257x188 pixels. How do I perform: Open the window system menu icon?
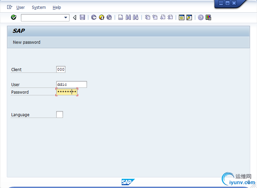click(10, 7)
